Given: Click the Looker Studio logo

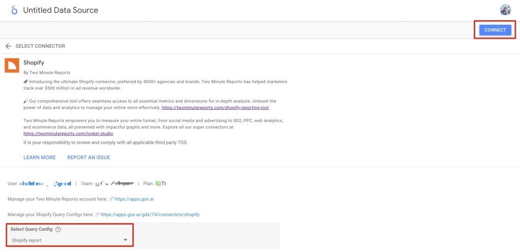Looking at the screenshot, I should point(14,10).
